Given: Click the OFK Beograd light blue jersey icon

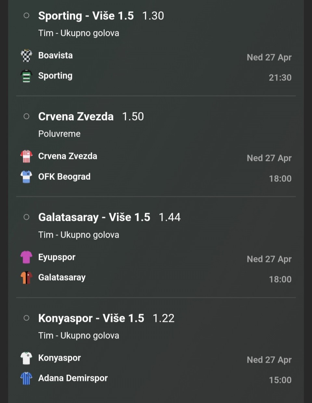Looking at the screenshot, I should tap(26, 177).
